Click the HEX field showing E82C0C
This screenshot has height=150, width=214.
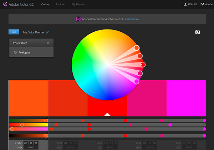pos(71,148)
